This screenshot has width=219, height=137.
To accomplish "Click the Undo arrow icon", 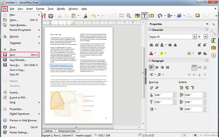I will [x=94, y=16].
